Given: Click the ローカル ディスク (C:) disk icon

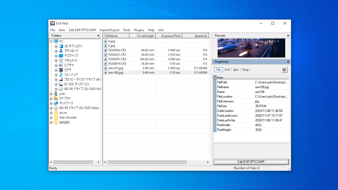Looking at the screenshot, I should pyautogui.click(x=61, y=84).
